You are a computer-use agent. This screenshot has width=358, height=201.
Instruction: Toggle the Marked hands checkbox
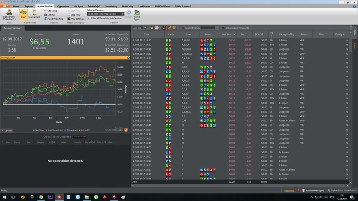tap(183, 28)
